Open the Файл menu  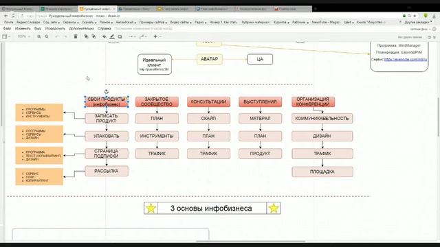[7, 29]
